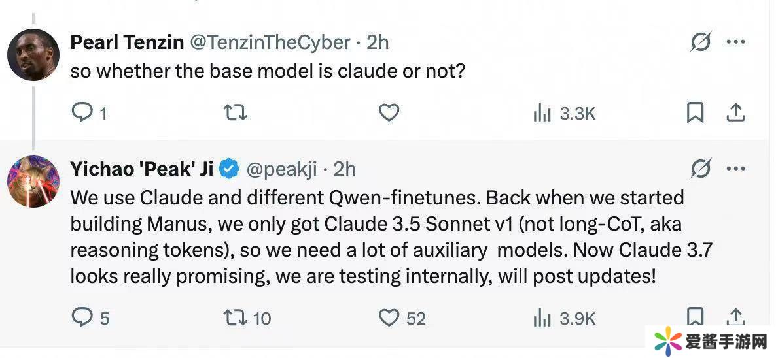Open more options on Pearl Tenzin's tweet
776x358 pixels.
(736, 42)
